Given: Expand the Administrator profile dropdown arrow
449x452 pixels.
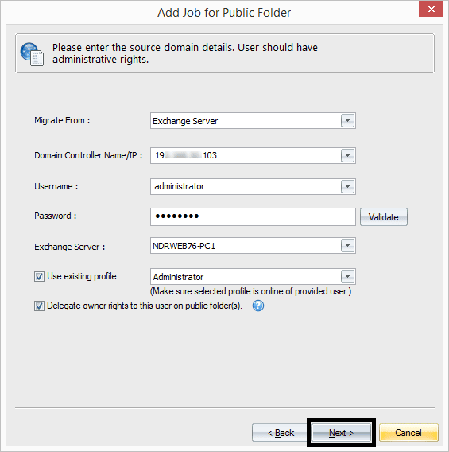Looking at the screenshot, I should click(348, 277).
